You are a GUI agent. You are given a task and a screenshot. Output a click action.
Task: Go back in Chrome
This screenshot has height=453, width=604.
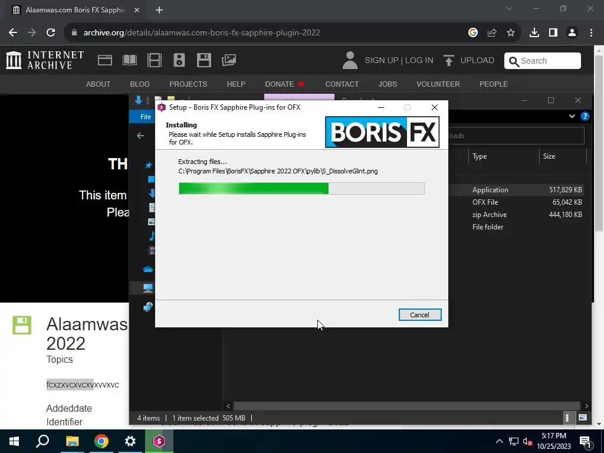pyautogui.click(x=13, y=33)
